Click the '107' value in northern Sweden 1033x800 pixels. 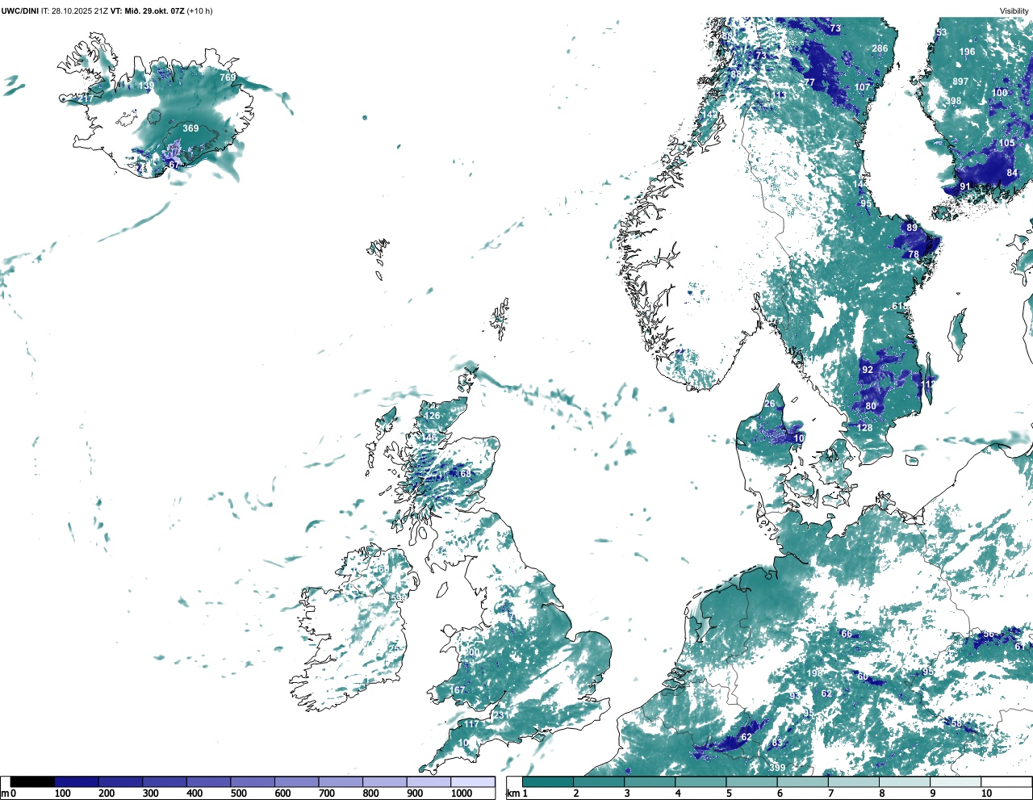coord(863,87)
